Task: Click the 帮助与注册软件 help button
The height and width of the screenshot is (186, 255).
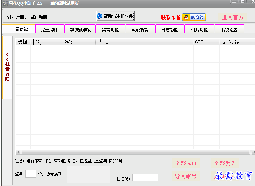Action: (x=115, y=16)
